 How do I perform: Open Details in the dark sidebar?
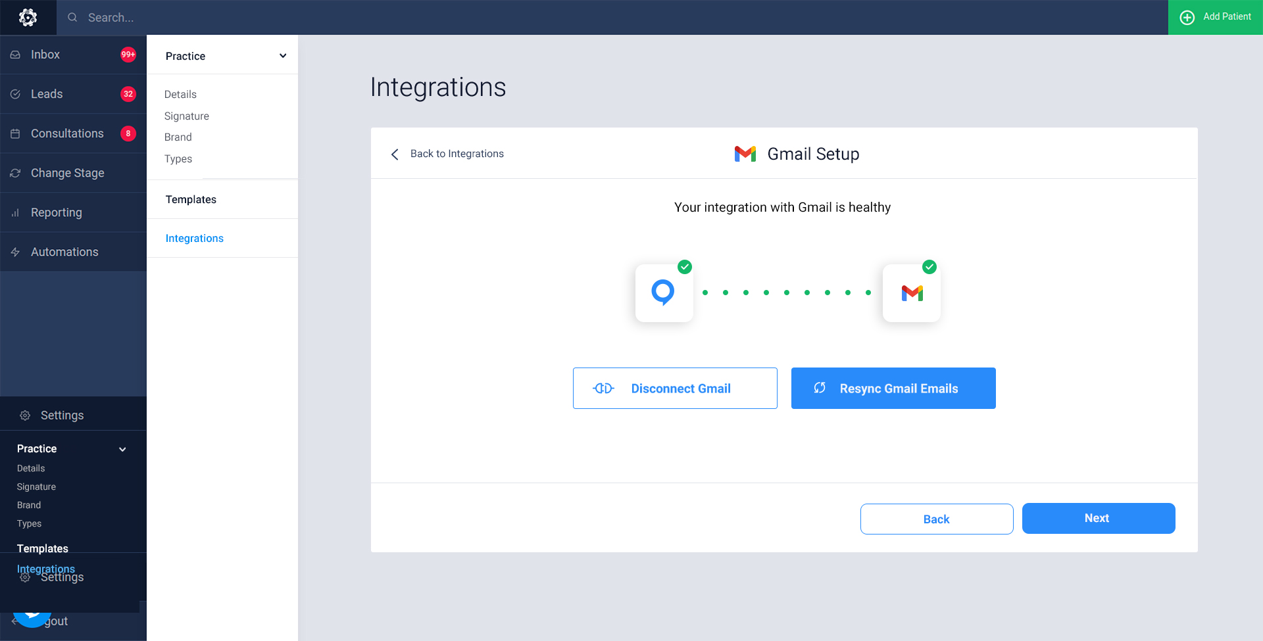coord(31,468)
